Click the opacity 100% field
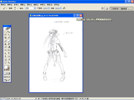The width and height of the screenshot is (134, 100). pyautogui.click(x=45, y=8)
